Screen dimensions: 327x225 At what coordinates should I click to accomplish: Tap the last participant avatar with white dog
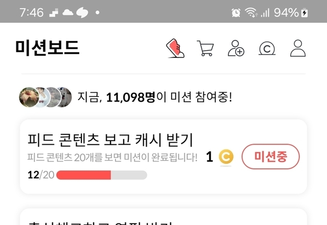click(x=65, y=97)
